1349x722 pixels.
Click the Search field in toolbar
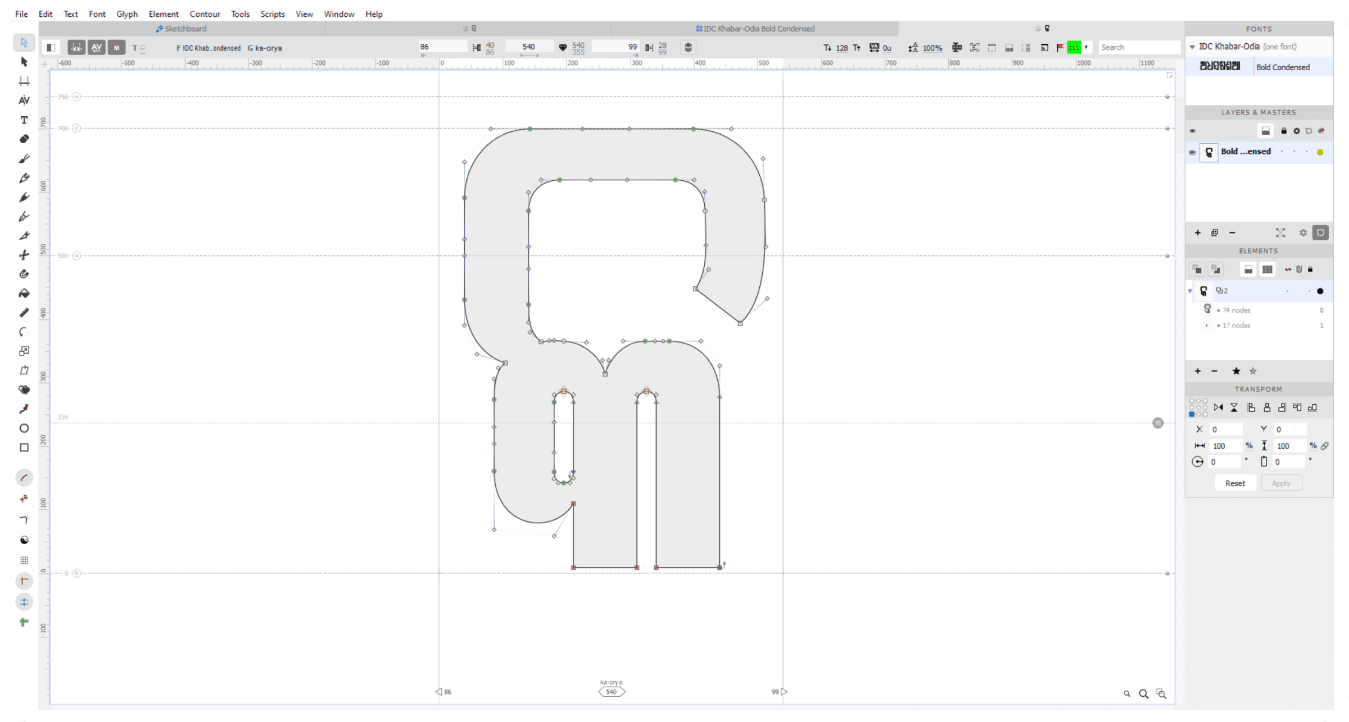coord(1139,47)
